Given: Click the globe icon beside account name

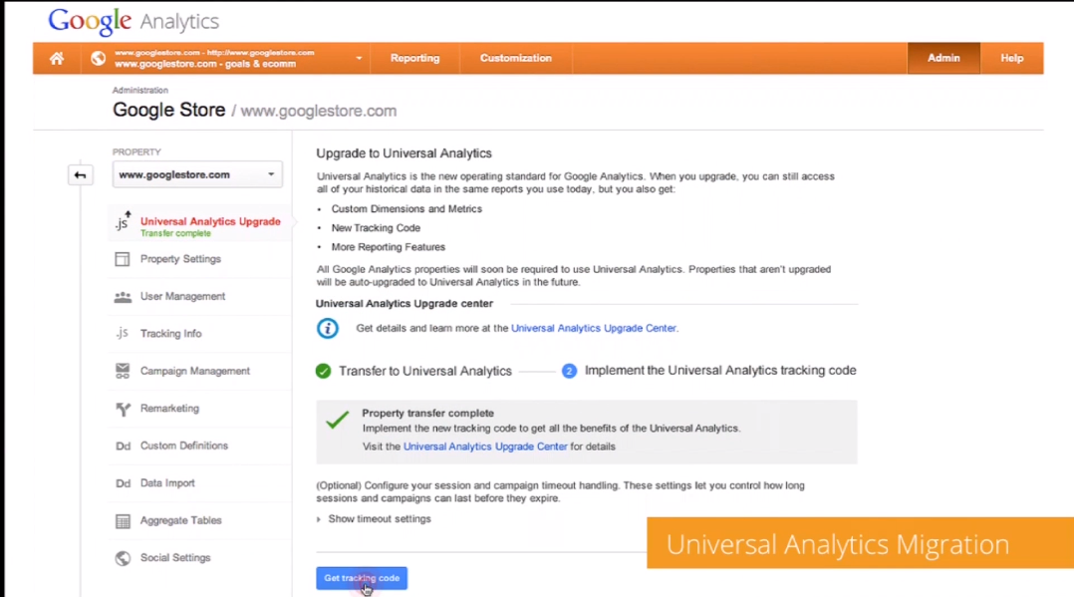Looking at the screenshot, I should [x=98, y=58].
